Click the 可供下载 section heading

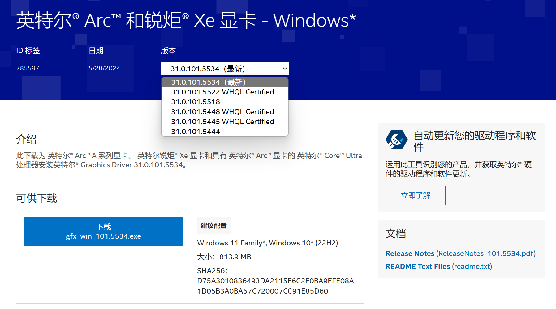37,198
